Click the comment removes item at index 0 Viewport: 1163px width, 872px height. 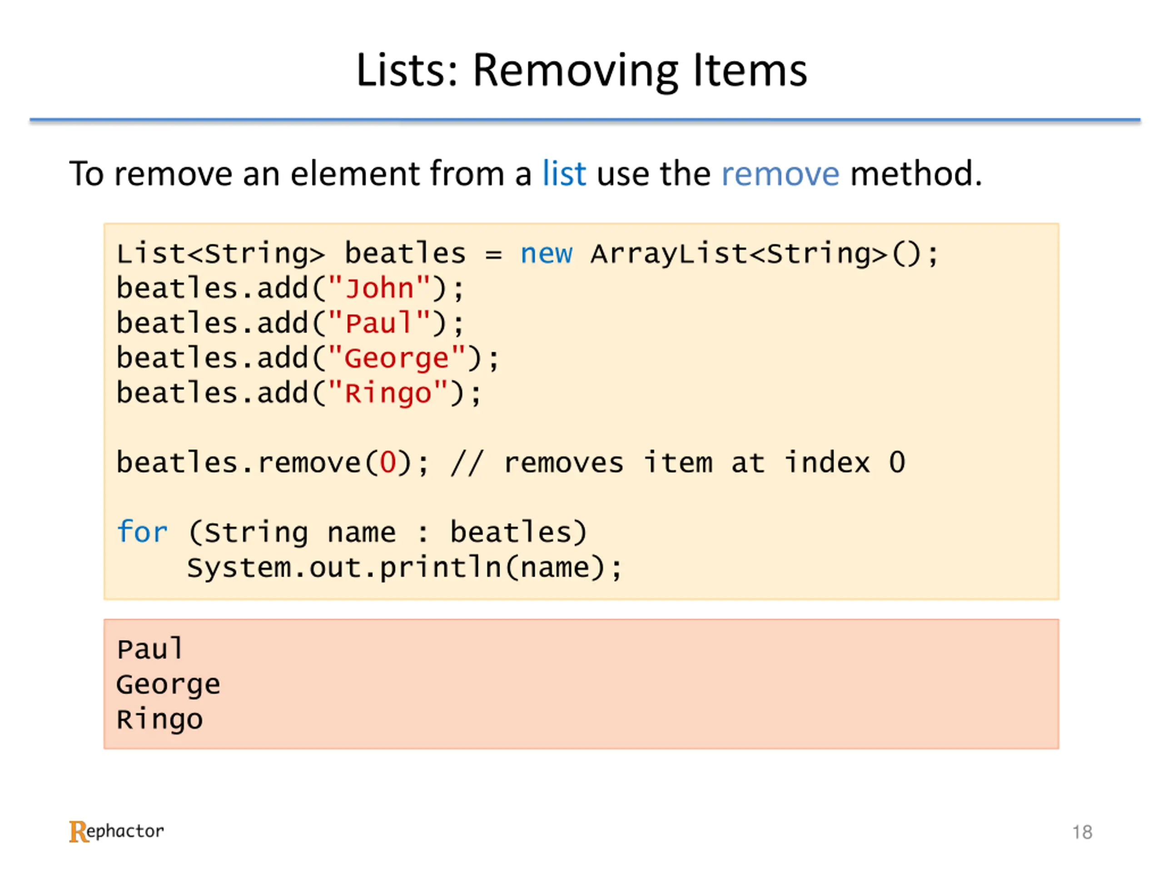click(x=678, y=463)
